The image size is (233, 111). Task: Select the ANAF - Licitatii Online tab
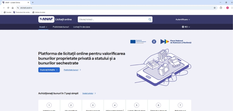pyautogui.click(x=16, y=2)
